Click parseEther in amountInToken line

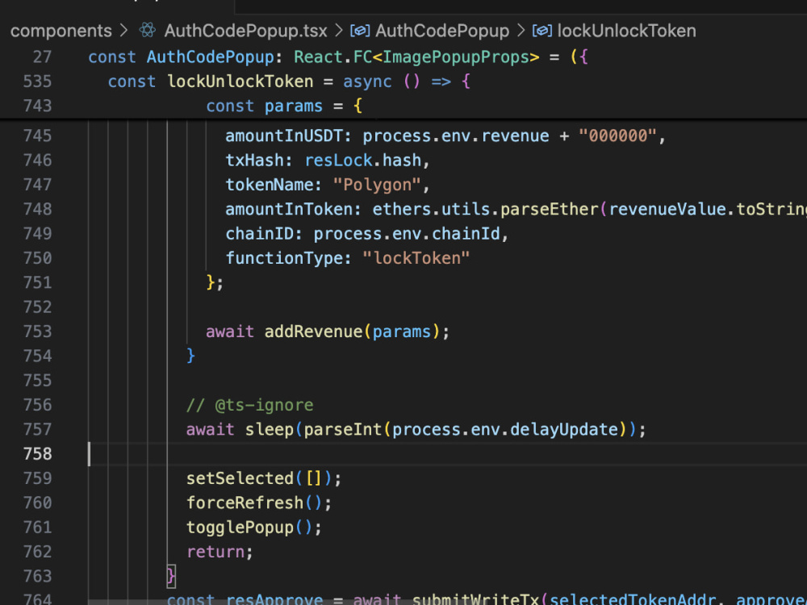549,210
